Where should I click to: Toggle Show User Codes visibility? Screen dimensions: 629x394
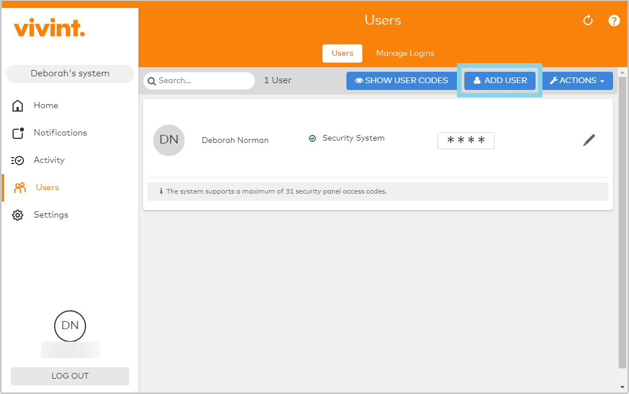click(x=401, y=81)
